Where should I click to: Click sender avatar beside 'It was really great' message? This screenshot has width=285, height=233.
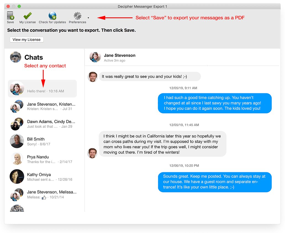click(93, 77)
